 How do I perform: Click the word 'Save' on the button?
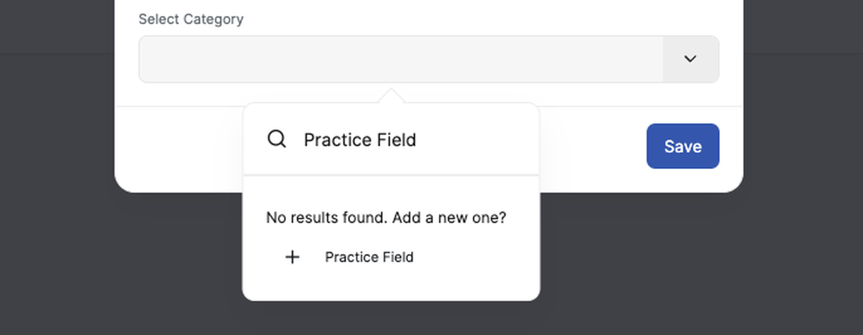[683, 146]
